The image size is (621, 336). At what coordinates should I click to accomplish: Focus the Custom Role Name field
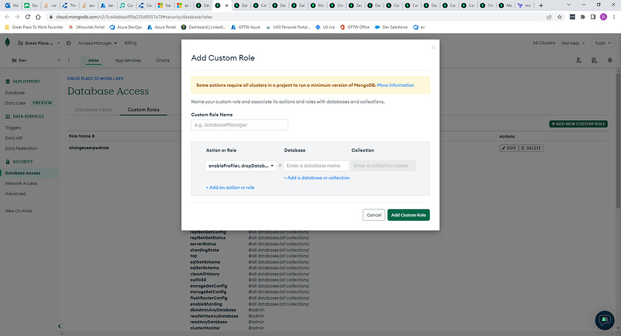coord(240,125)
